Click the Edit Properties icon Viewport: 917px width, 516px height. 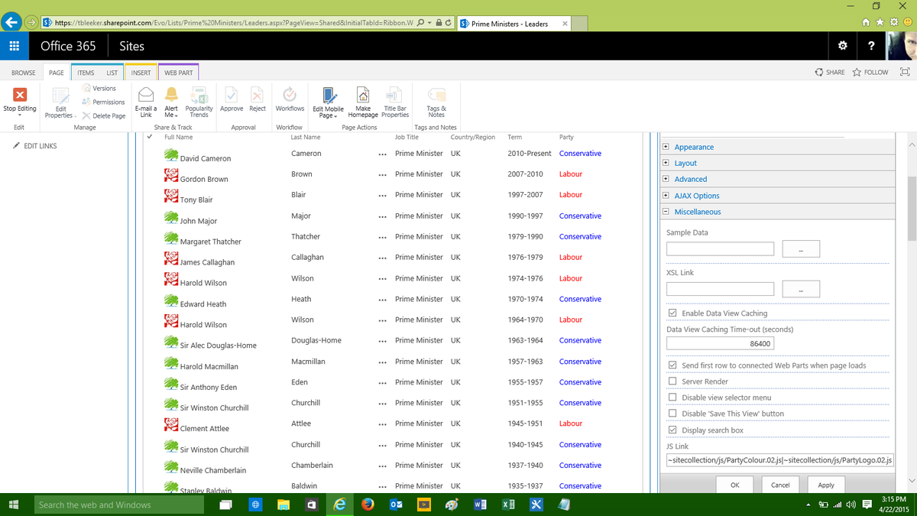click(60, 95)
